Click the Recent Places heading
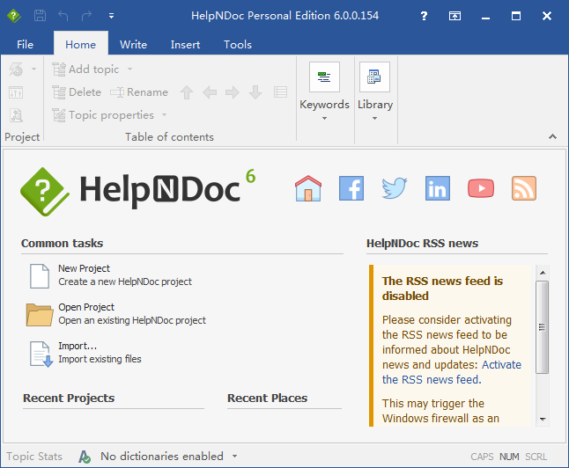 [268, 398]
